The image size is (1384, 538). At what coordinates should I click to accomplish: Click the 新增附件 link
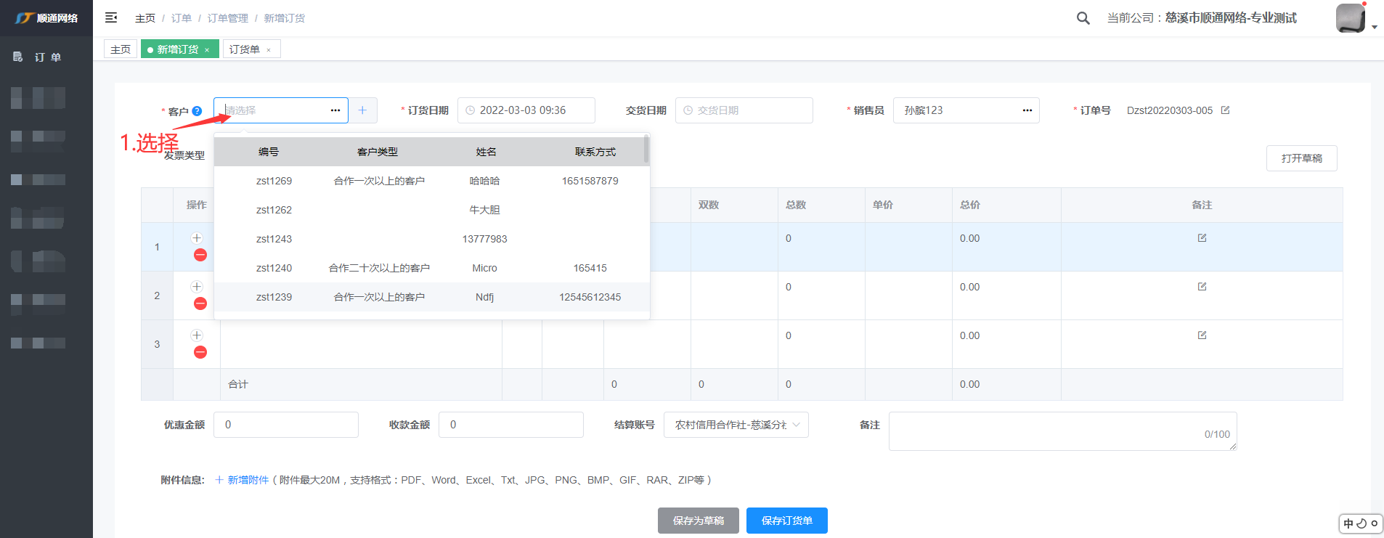(x=243, y=480)
